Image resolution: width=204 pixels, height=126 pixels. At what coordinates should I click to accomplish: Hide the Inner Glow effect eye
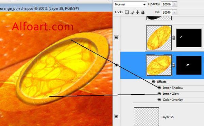point(159,94)
